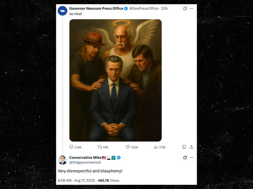Screen dimensions: 253x189
Task: Click the share icon under the painting
Action: pyautogui.click(x=191, y=147)
